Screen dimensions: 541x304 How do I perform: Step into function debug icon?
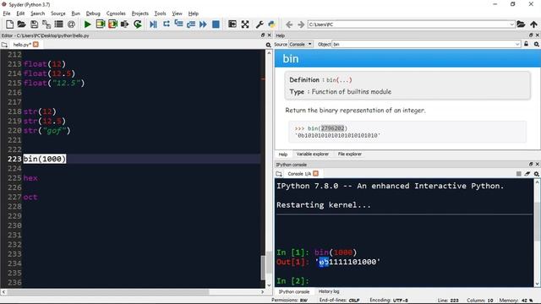click(x=178, y=24)
